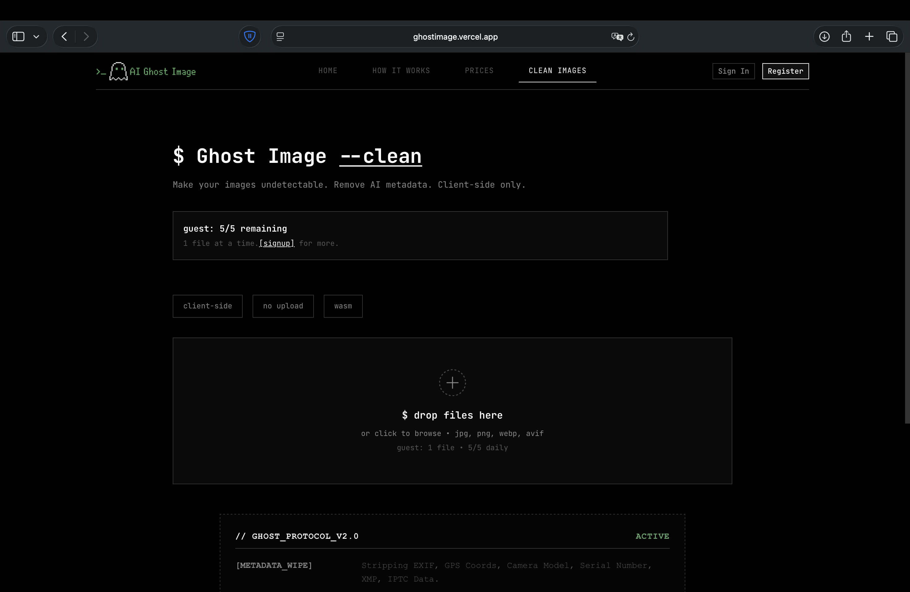This screenshot has height=592, width=910.
Task: Go to the HOME tab
Action: pyautogui.click(x=328, y=70)
